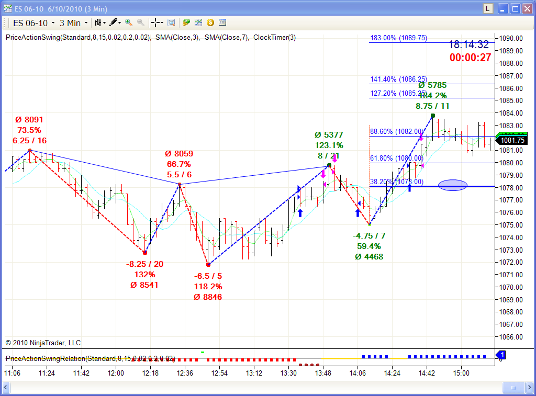This screenshot has height=396, width=536.
Task: Select the crosshair cursor icon
Action: (x=155, y=22)
